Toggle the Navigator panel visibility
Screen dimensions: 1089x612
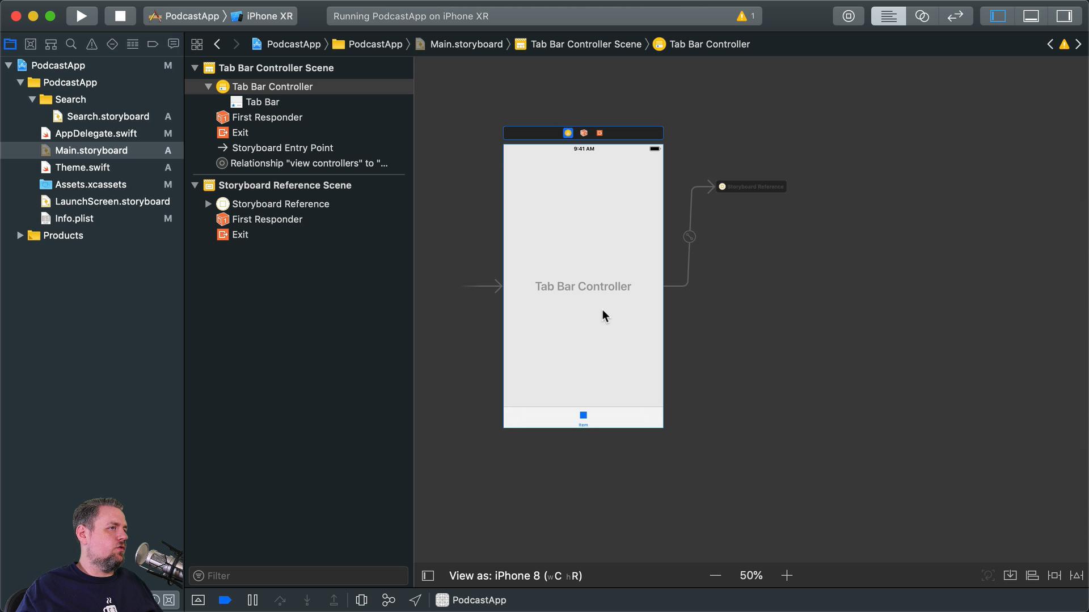point(998,16)
